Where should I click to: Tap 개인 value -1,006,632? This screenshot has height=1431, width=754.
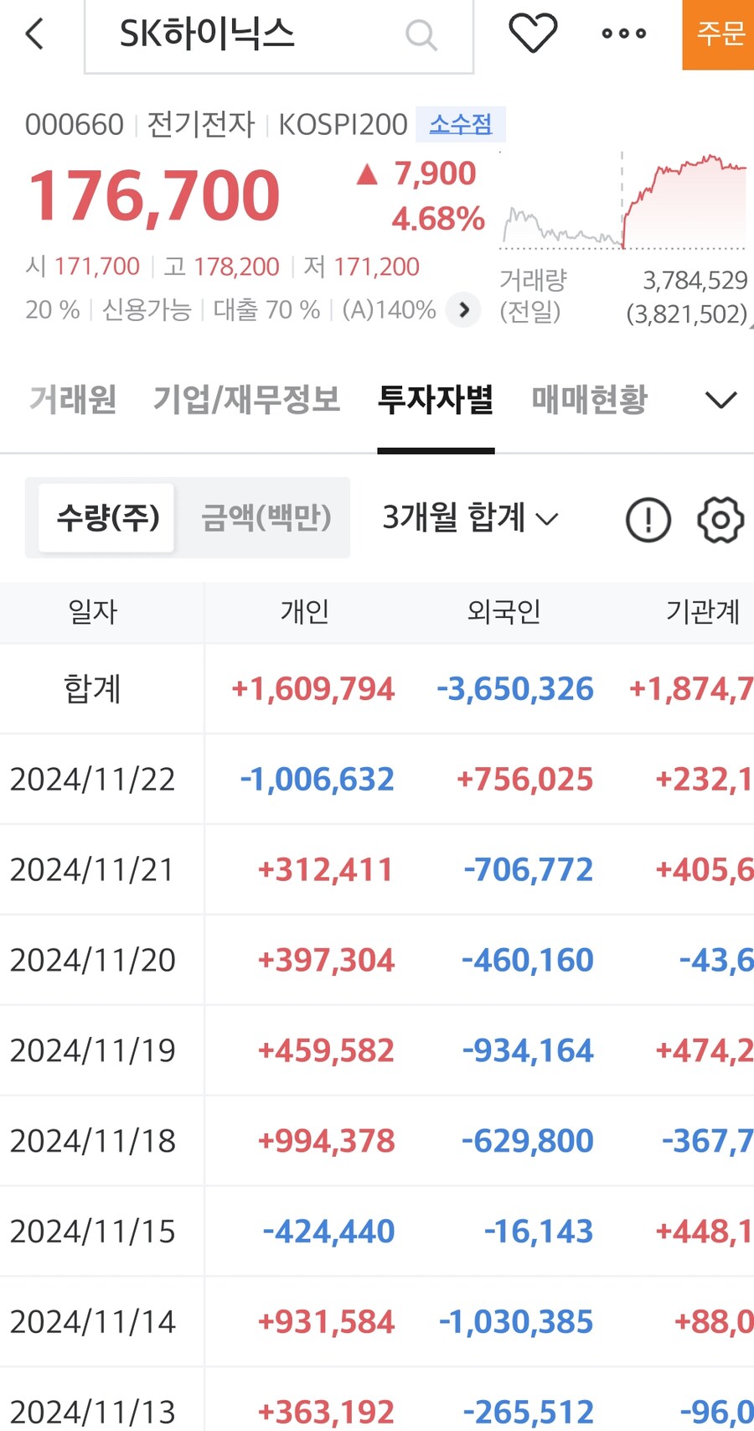pos(317,780)
